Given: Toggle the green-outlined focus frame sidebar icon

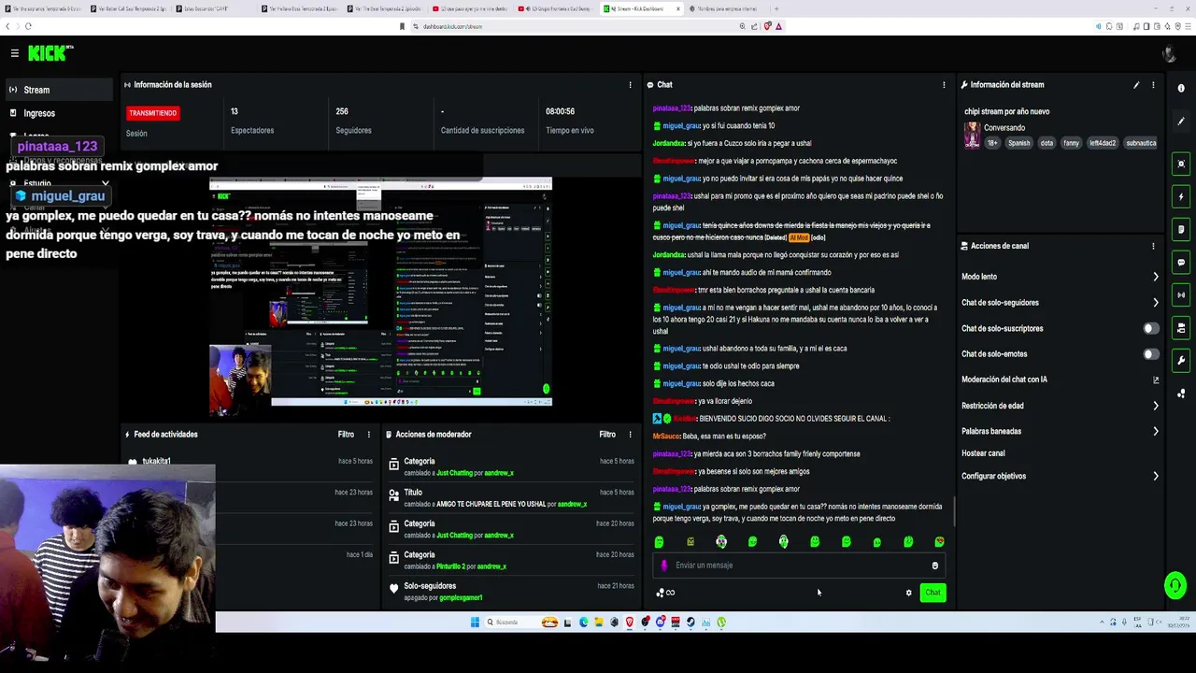Looking at the screenshot, I should tap(1181, 165).
